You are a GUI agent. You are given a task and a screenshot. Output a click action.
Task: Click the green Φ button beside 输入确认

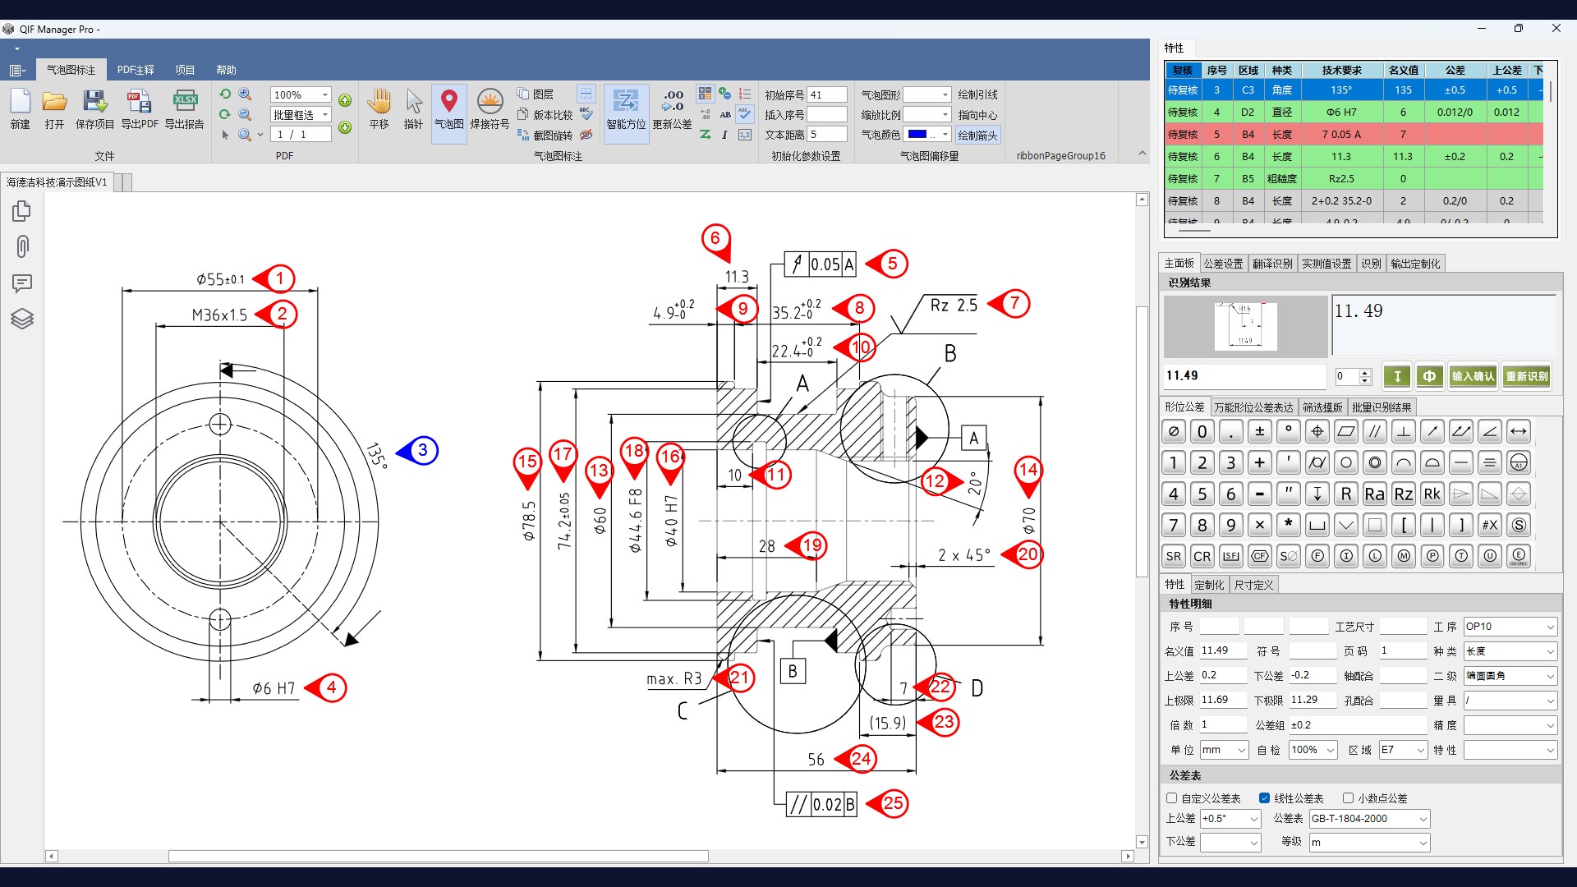coord(1429,376)
